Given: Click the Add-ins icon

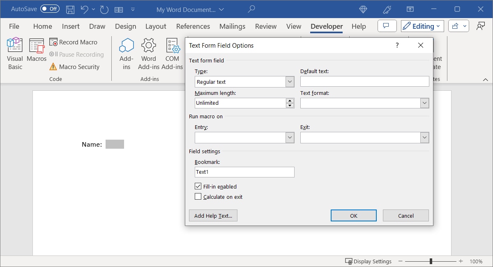Looking at the screenshot, I should (126, 53).
